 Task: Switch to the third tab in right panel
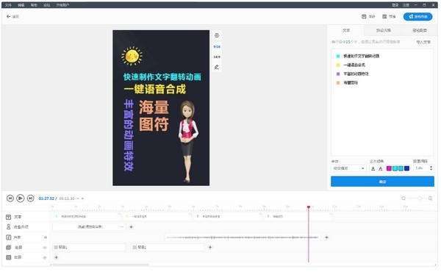[x=420, y=30]
